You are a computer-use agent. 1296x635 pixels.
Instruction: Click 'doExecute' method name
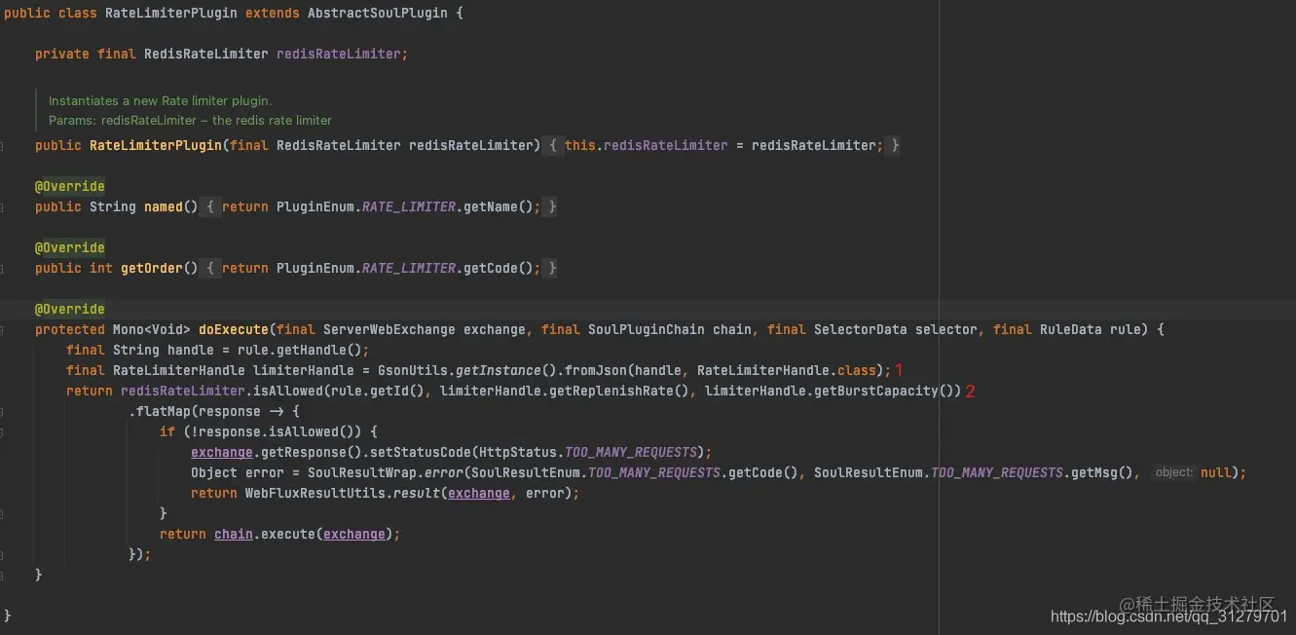pyautogui.click(x=234, y=329)
